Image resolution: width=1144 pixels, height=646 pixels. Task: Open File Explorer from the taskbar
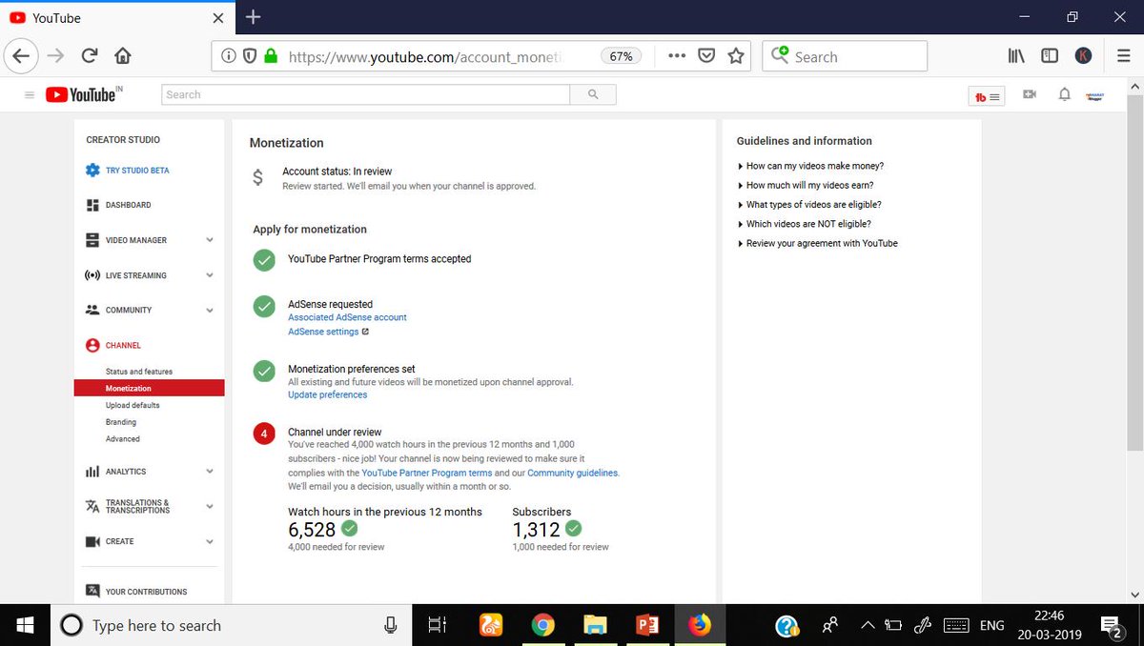click(595, 625)
